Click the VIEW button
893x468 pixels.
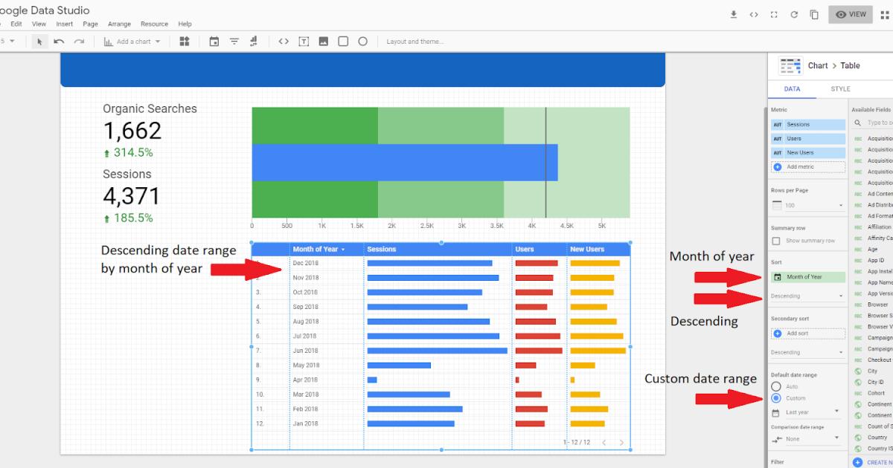pos(851,14)
